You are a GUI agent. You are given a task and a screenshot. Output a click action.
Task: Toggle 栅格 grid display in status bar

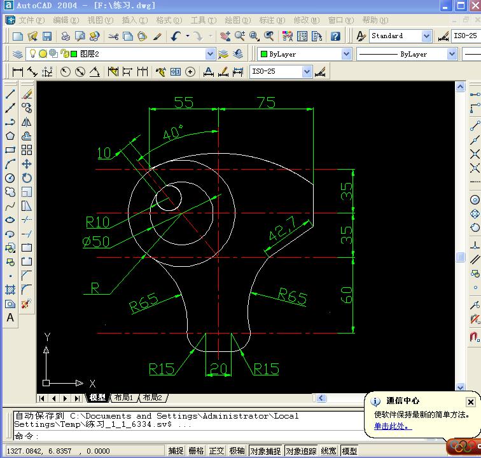click(196, 450)
